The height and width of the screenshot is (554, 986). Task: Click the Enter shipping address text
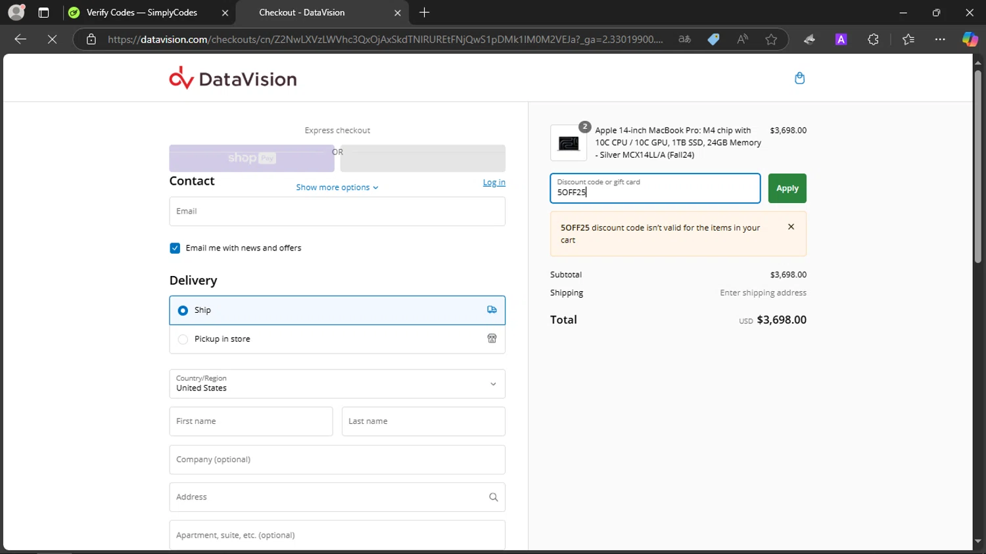[x=763, y=293]
